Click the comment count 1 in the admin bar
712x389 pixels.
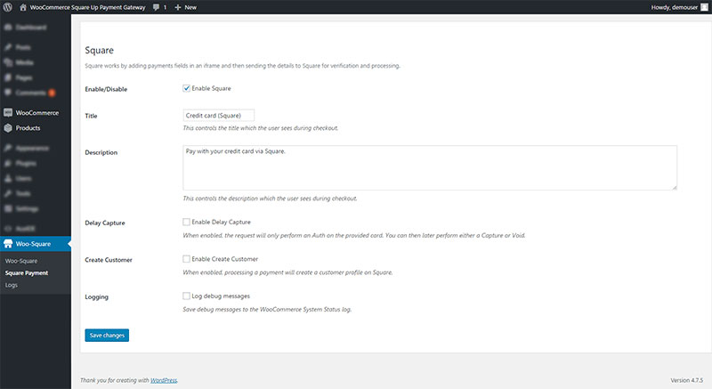[165, 7]
